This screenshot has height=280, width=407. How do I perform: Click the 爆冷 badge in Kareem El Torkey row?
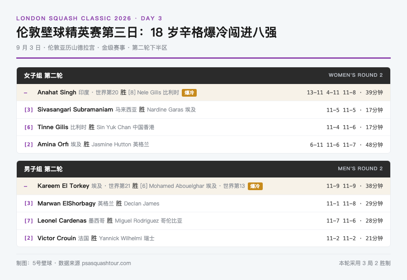coord(255,186)
